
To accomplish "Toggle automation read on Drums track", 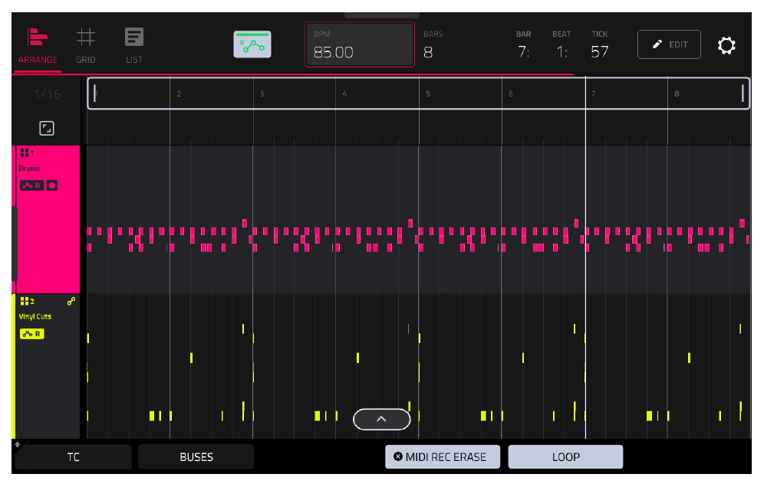I will point(31,185).
